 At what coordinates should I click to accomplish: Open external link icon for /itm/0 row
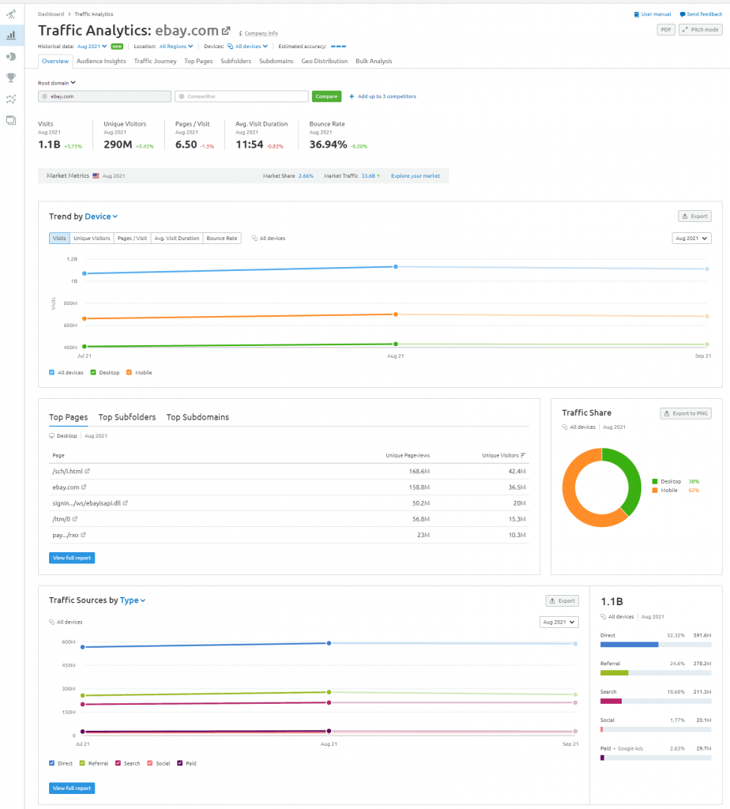pos(75,519)
